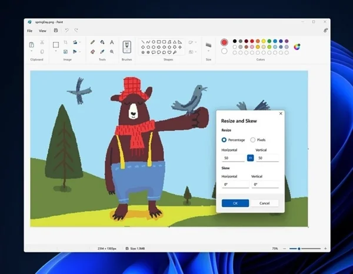This screenshot has height=274, width=353.
Task: Choose the green palette color in top row
Action: pyautogui.click(x=269, y=41)
